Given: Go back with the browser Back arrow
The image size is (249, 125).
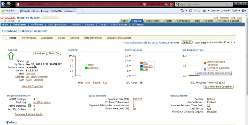Looking at the screenshot, I should pyautogui.click(x=3, y=4).
